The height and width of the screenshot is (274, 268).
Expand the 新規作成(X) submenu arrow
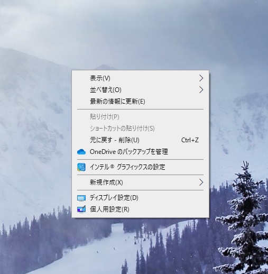[x=201, y=182]
